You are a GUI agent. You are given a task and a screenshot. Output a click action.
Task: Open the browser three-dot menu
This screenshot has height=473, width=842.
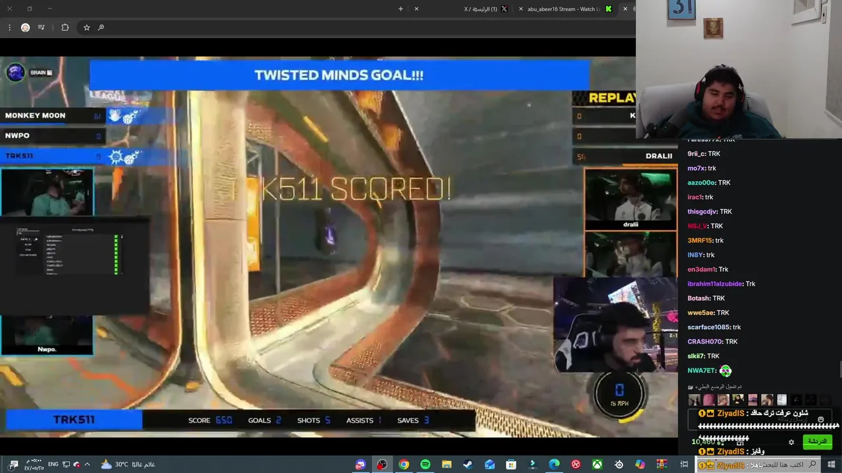(9, 28)
